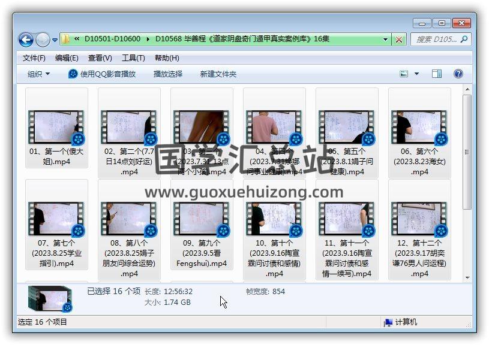
Task: Click the 新建文件夹 button
Action: [x=218, y=74]
